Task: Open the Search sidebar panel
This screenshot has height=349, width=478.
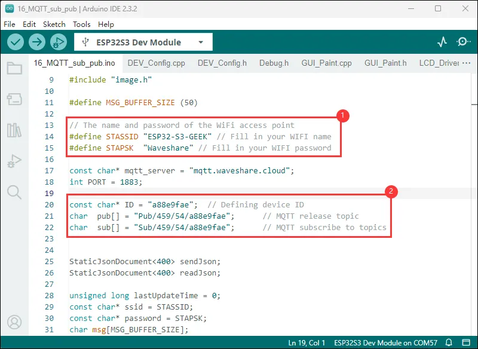Action: click(x=14, y=192)
